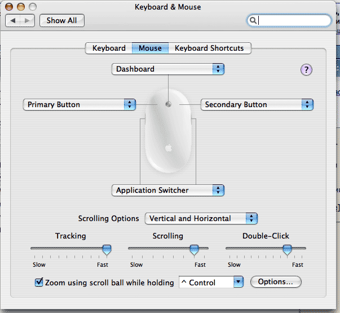Click the scroll ball on the mouse image
The height and width of the screenshot is (313, 340).
(169, 104)
